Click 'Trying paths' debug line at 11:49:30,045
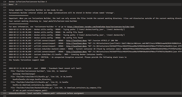Image resolution: width=182 pixels, height=97 pixels. pyautogui.click(x=67, y=35)
